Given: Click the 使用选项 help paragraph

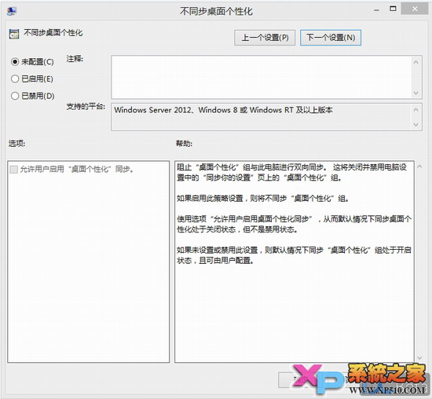Looking at the screenshot, I should [294, 224].
